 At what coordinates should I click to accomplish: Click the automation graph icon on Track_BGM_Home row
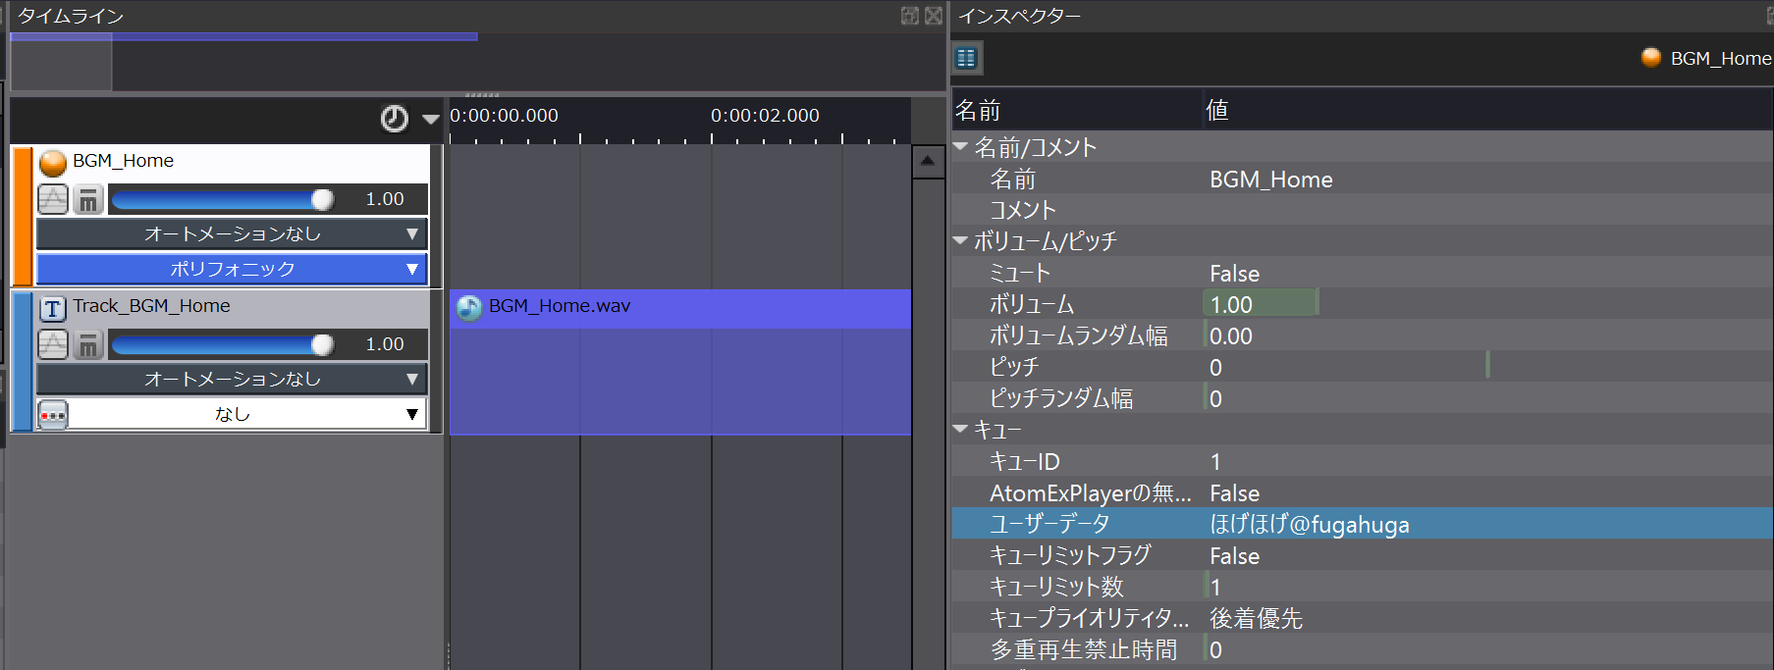[53, 344]
